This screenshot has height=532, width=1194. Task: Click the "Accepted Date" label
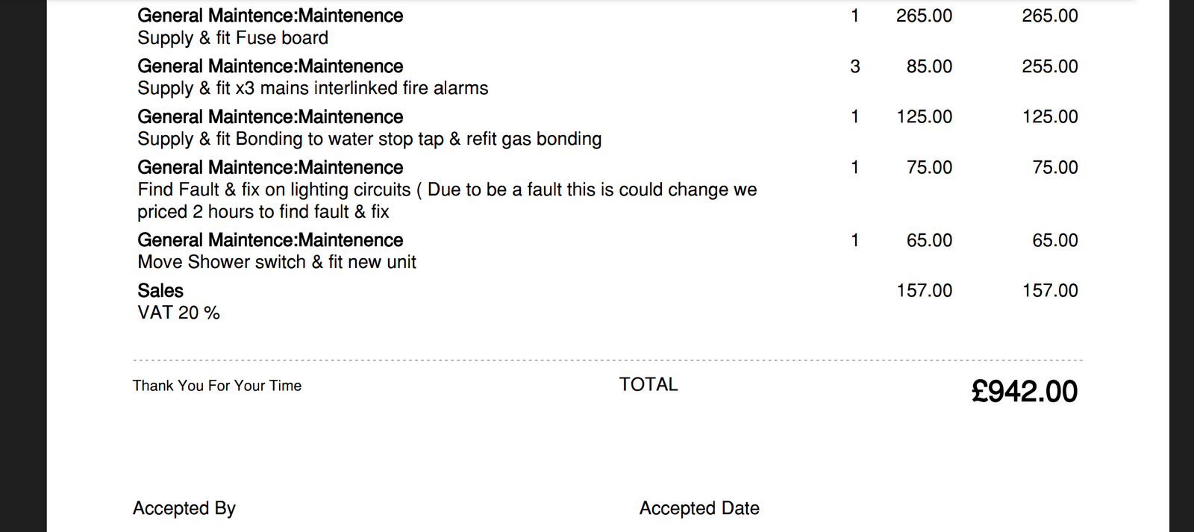699,508
